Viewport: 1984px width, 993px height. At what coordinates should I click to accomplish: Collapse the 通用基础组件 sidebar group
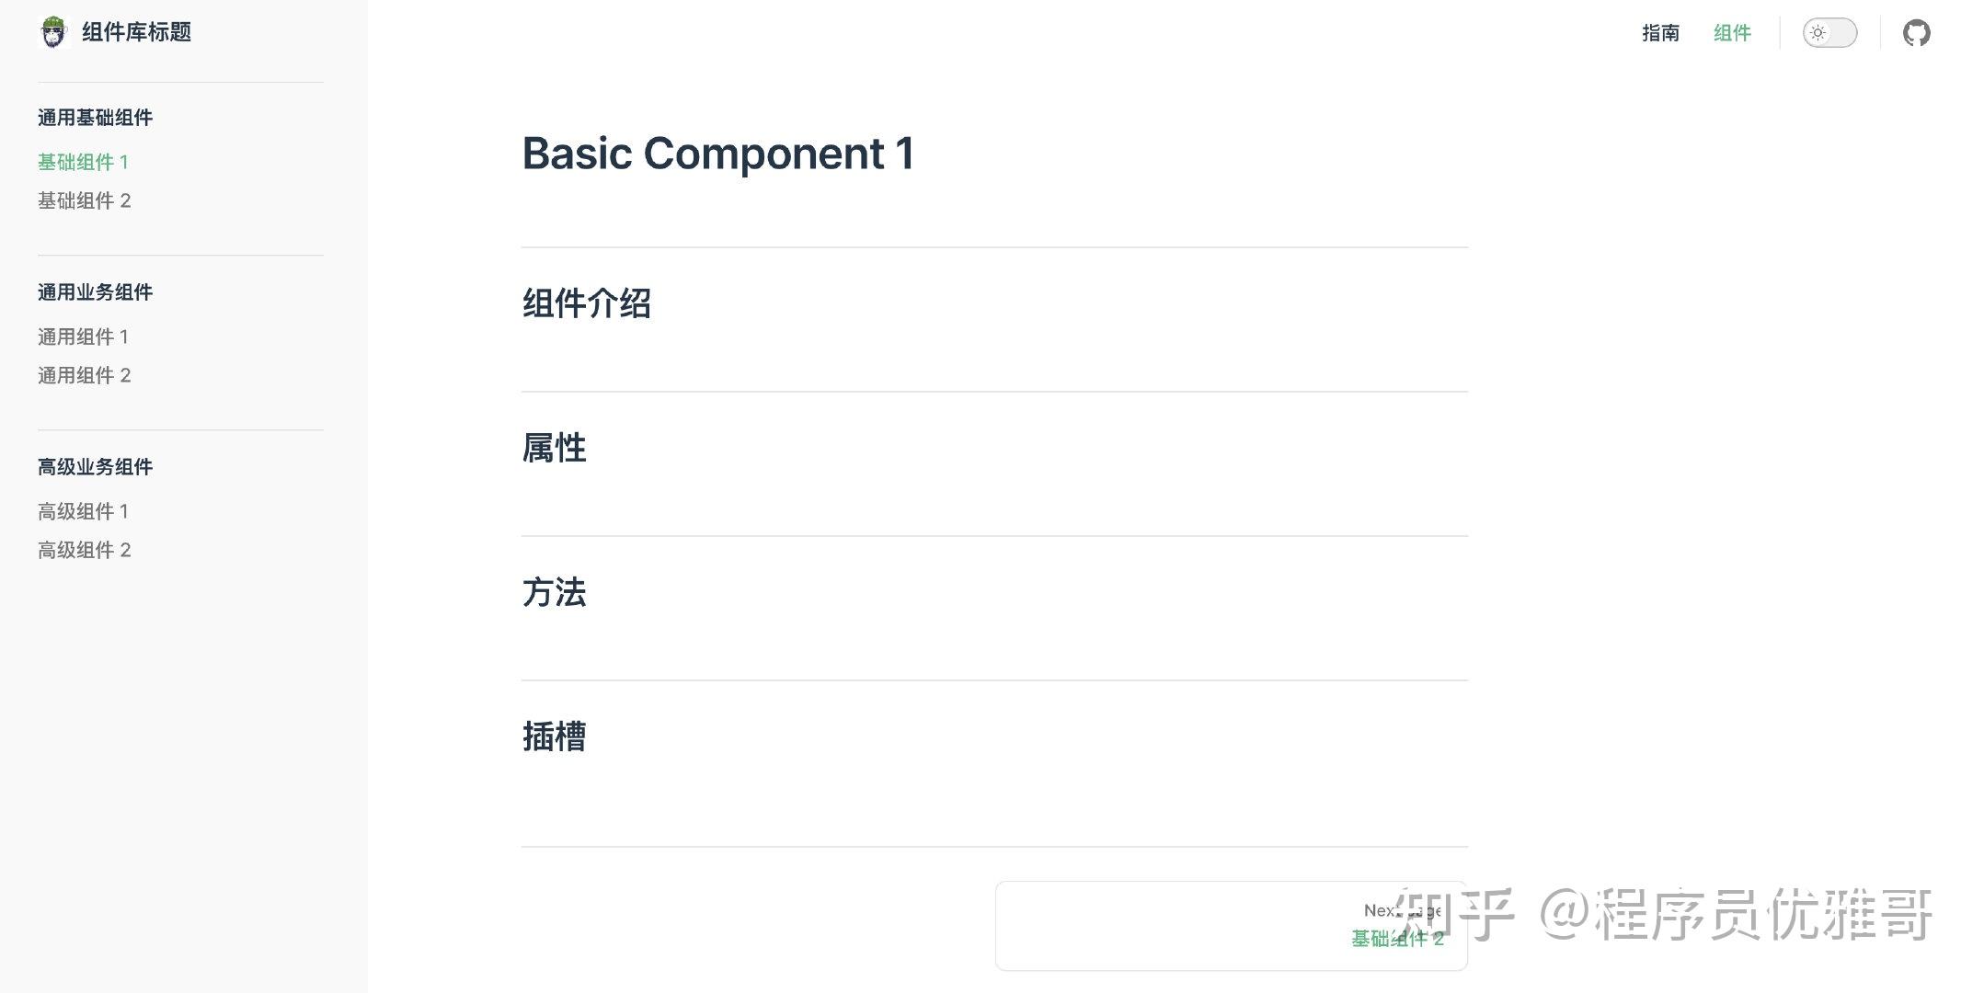click(95, 118)
